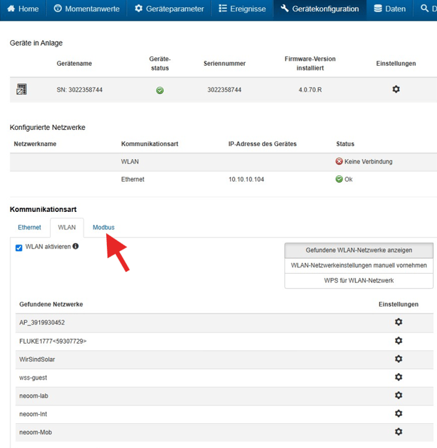Click Keine Verbindung status text
Screen dimensions: 437x448
(369, 162)
